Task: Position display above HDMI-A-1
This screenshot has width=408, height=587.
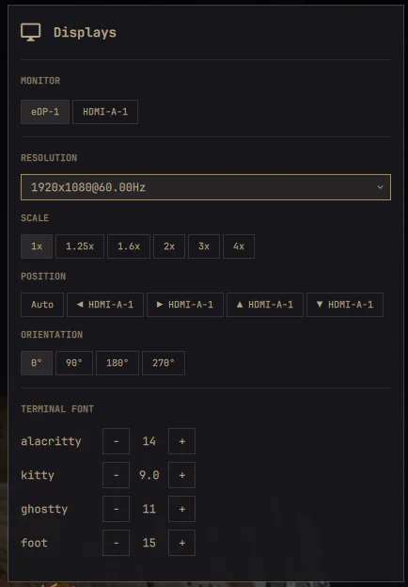Action: [265, 305]
